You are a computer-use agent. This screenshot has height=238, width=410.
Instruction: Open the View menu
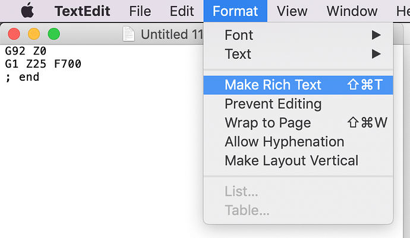pos(292,11)
